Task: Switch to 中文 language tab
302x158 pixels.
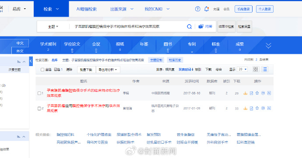Action: pyautogui.click(x=20, y=43)
